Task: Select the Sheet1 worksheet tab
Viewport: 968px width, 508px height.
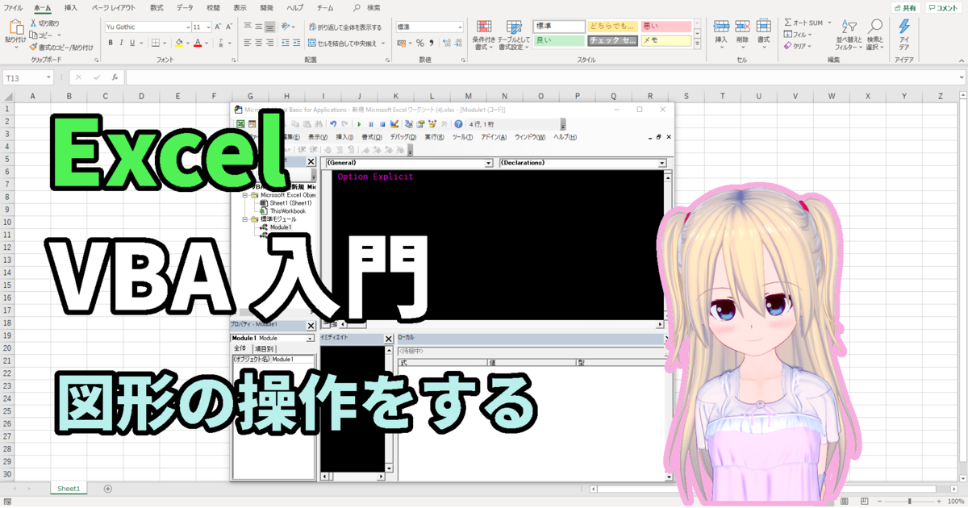Action: pyautogui.click(x=69, y=489)
